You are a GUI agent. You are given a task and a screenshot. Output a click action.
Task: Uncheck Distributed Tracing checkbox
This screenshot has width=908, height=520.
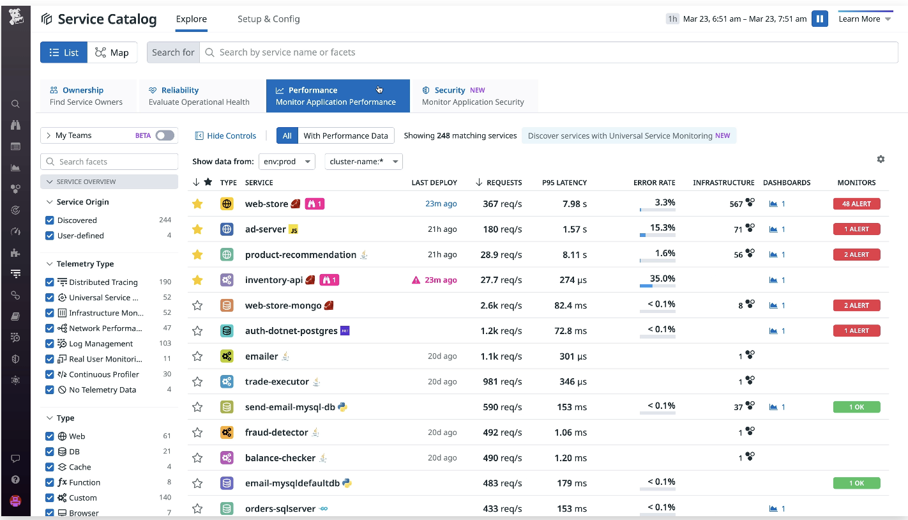pos(50,282)
